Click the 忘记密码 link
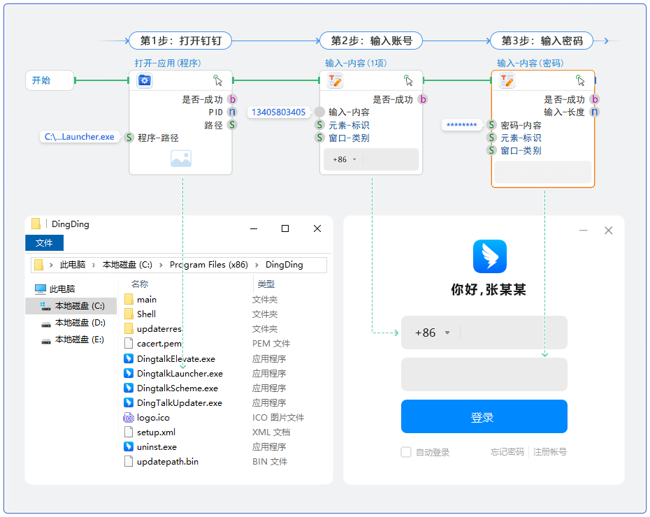 (x=507, y=452)
